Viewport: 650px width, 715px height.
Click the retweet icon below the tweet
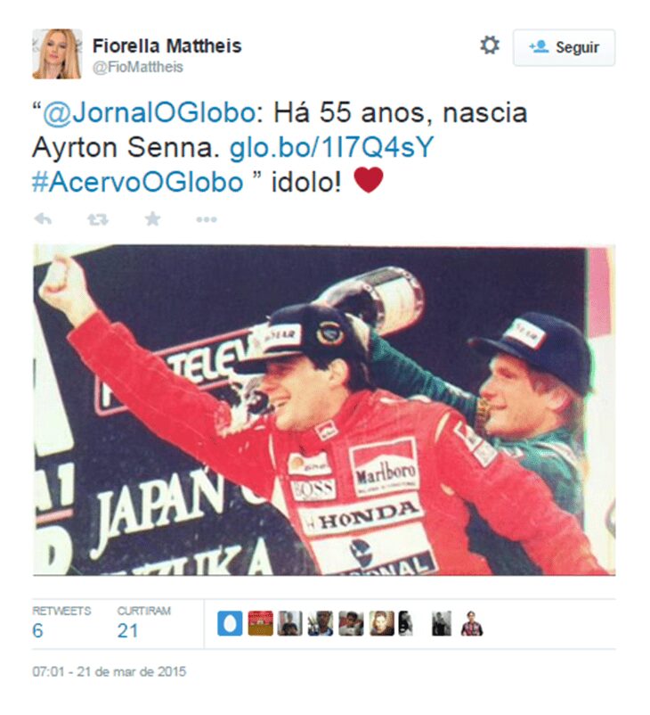coord(98,220)
